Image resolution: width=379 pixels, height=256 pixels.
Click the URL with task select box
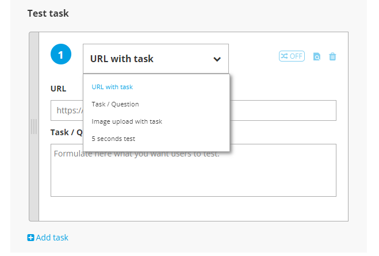(156, 59)
